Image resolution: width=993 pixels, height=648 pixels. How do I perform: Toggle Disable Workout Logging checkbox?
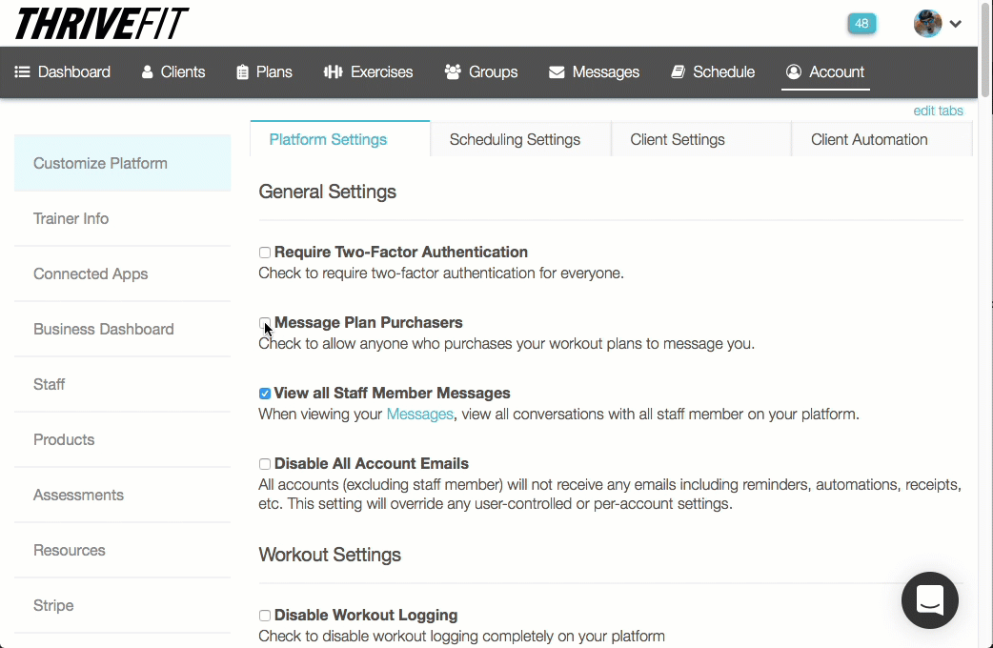pos(265,616)
